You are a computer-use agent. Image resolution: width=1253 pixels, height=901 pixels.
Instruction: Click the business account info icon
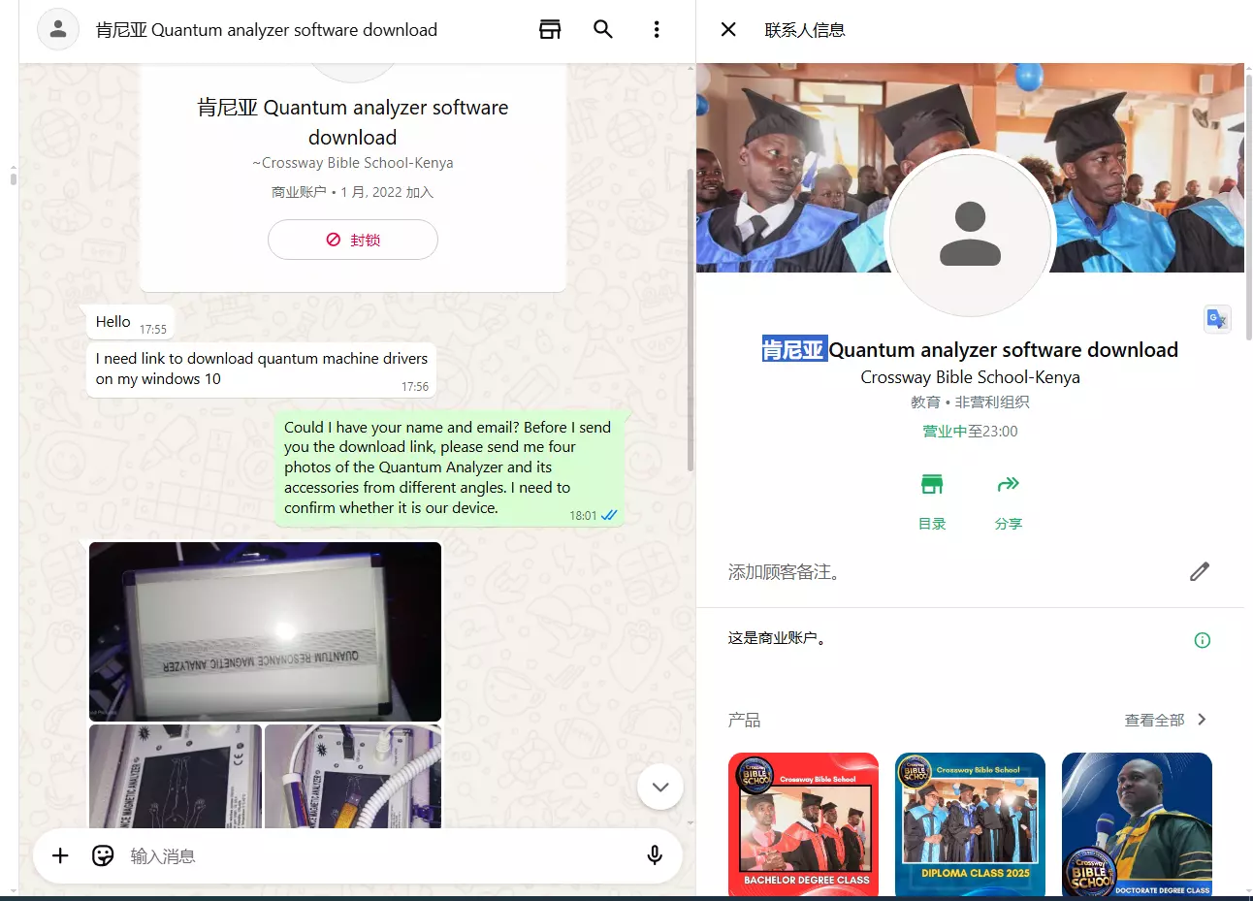[1202, 639]
